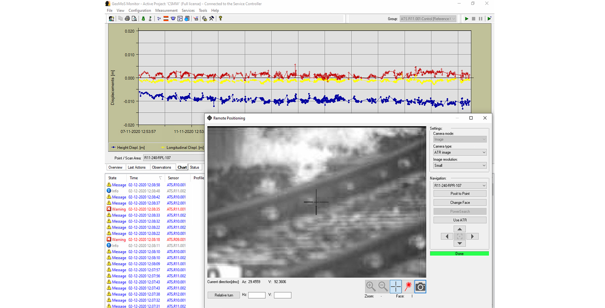Click the Print toolbar icon
This screenshot has width=605, height=308.
coord(127,19)
